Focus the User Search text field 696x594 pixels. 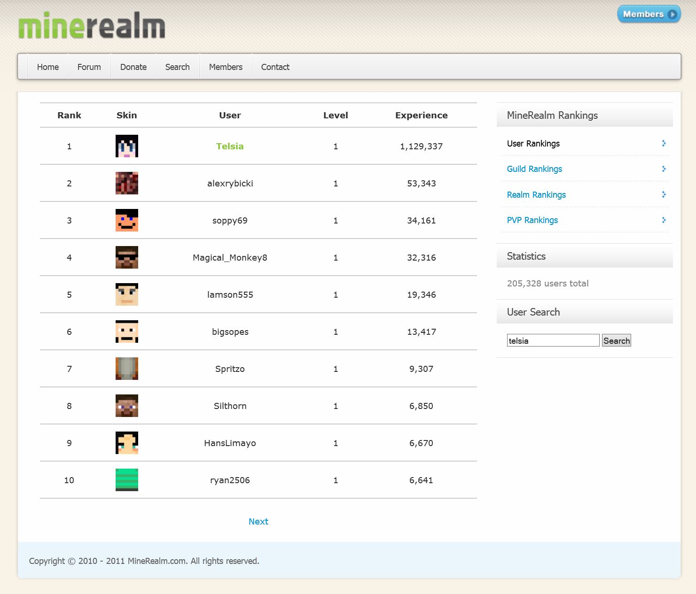[x=553, y=340]
